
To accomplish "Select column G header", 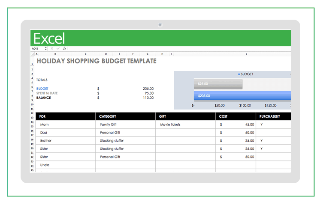I will tap(147, 54).
